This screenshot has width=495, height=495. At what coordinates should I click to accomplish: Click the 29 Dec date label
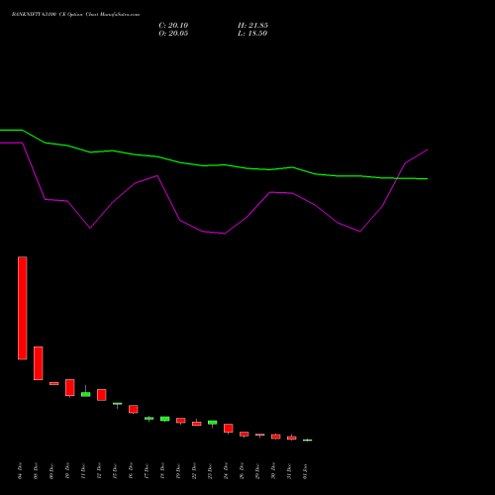[x=257, y=471]
